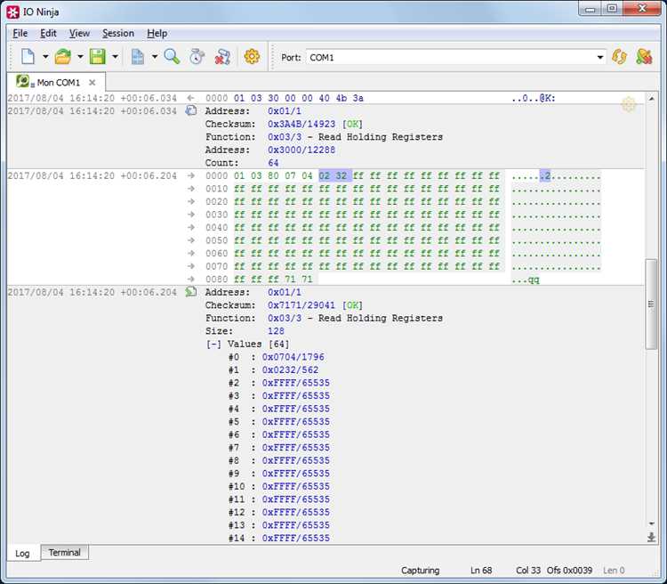The height and width of the screenshot is (584, 667).
Task: Open the Port combo dropdown arrow
Action: tap(600, 58)
